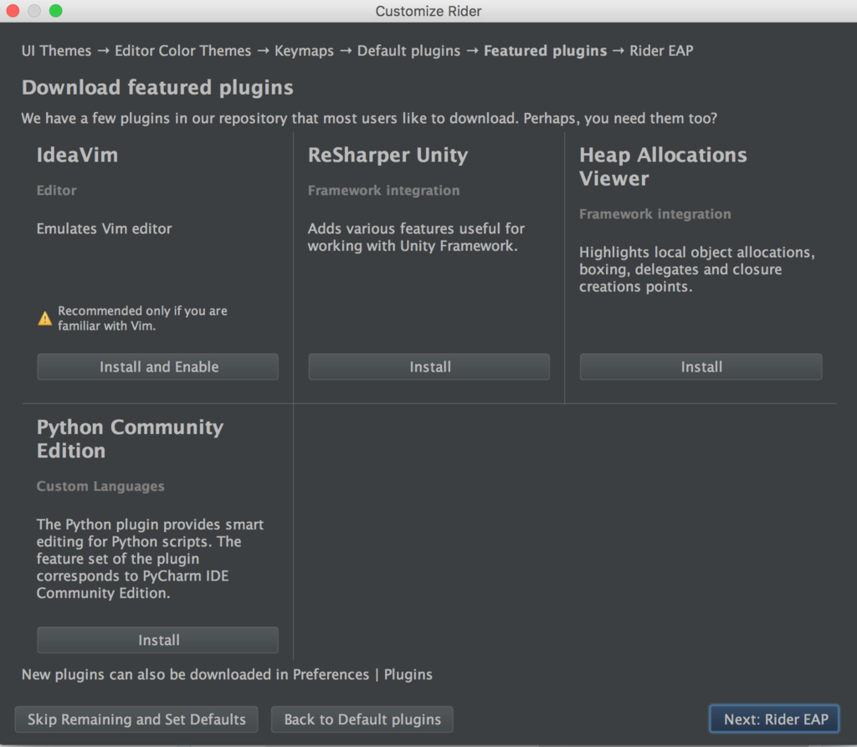Select UI Themes step in breadcrumb
The image size is (857, 747).
click(x=56, y=51)
